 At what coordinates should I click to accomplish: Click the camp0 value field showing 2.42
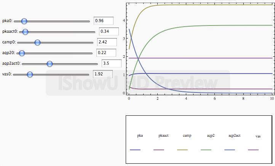tap(107, 42)
